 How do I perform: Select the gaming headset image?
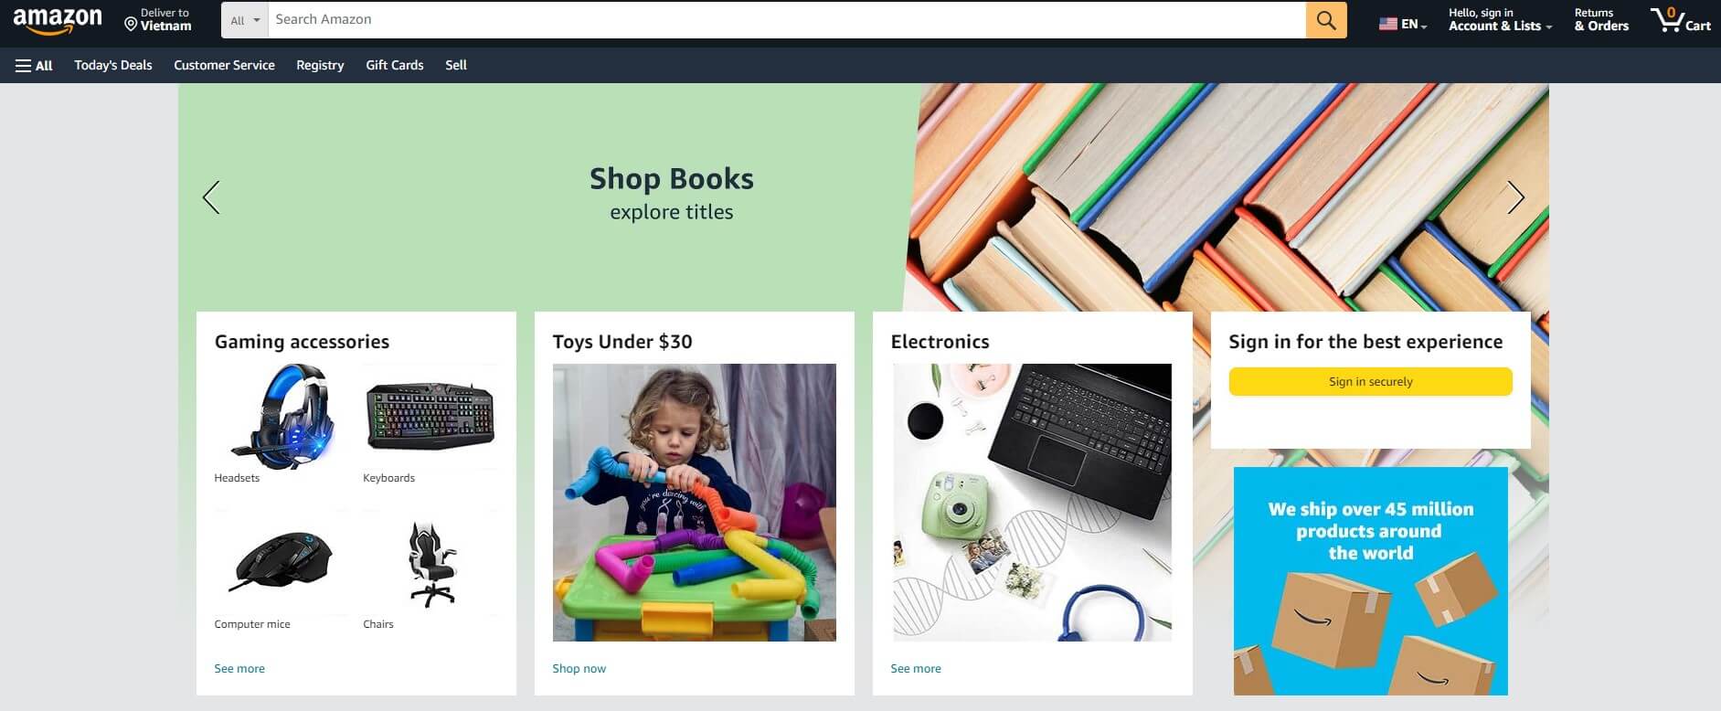(282, 417)
